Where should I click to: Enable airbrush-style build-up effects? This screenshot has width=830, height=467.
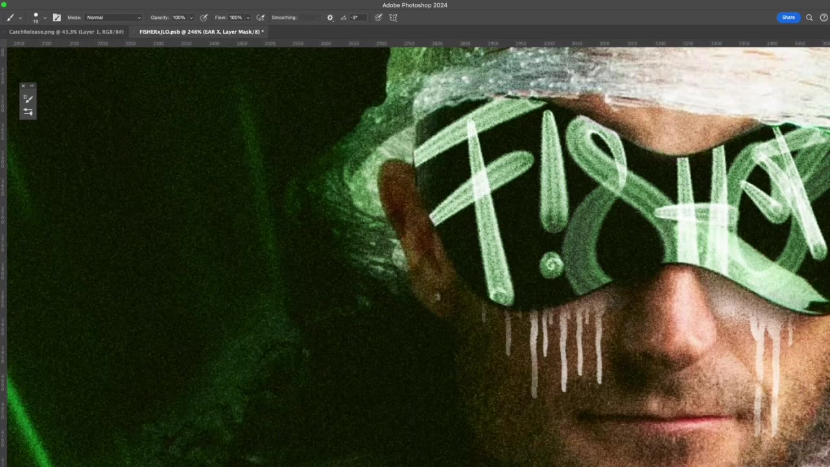point(261,18)
